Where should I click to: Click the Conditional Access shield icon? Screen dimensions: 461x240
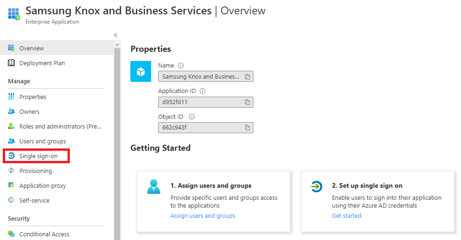click(x=11, y=234)
